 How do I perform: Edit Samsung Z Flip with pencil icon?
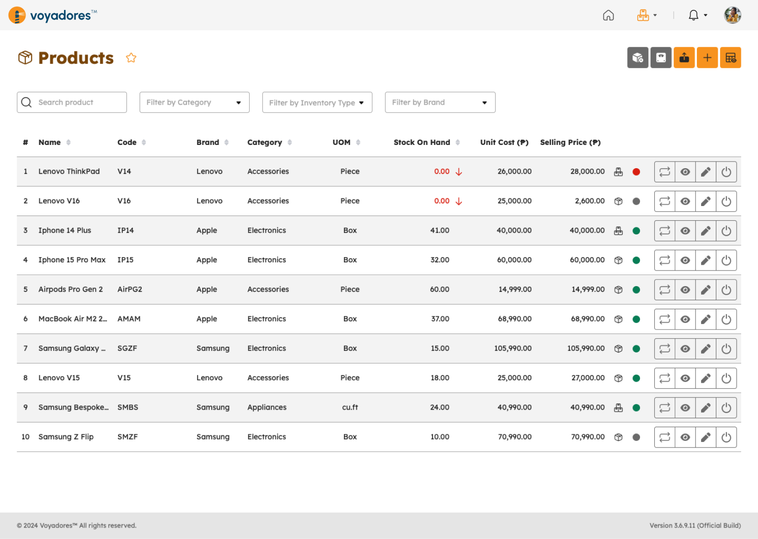click(705, 437)
